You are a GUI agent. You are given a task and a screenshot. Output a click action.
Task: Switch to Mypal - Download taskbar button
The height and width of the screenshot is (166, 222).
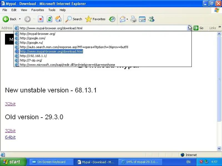click(x=96, y=162)
